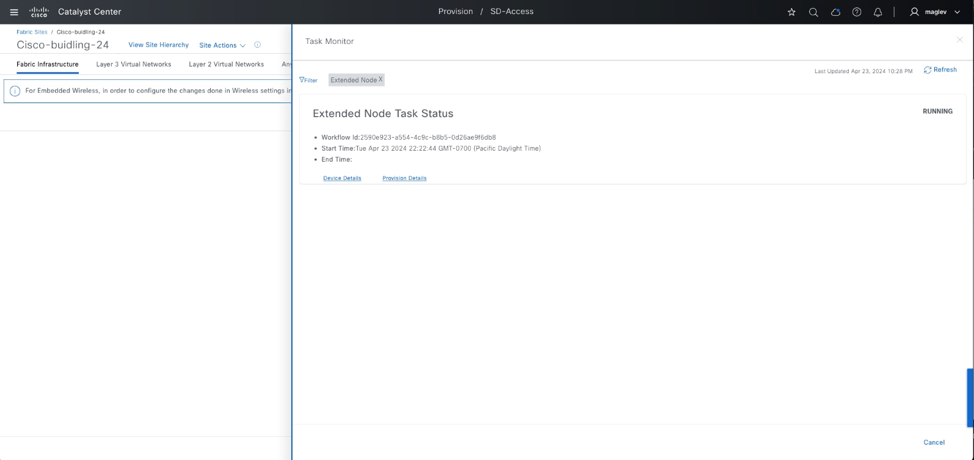Switch to Layer 2 Virtual Networks tab
Viewport: 974px width, 460px height.
click(x=227, y=64)
